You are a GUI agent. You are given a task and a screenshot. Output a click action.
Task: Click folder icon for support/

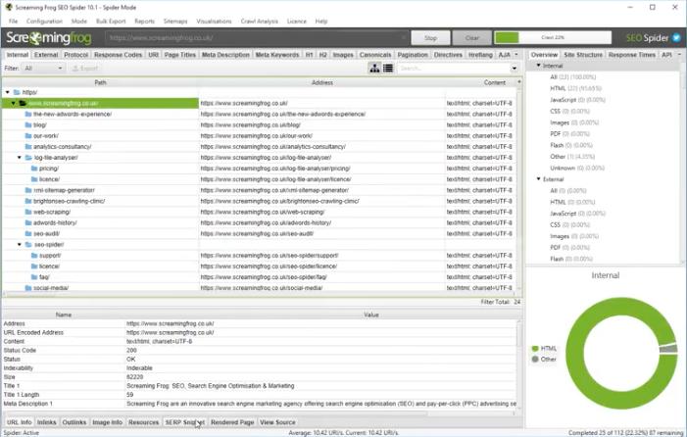[34, 256]
